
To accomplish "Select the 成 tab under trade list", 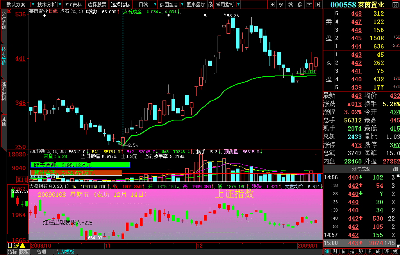I will (378, 252).
